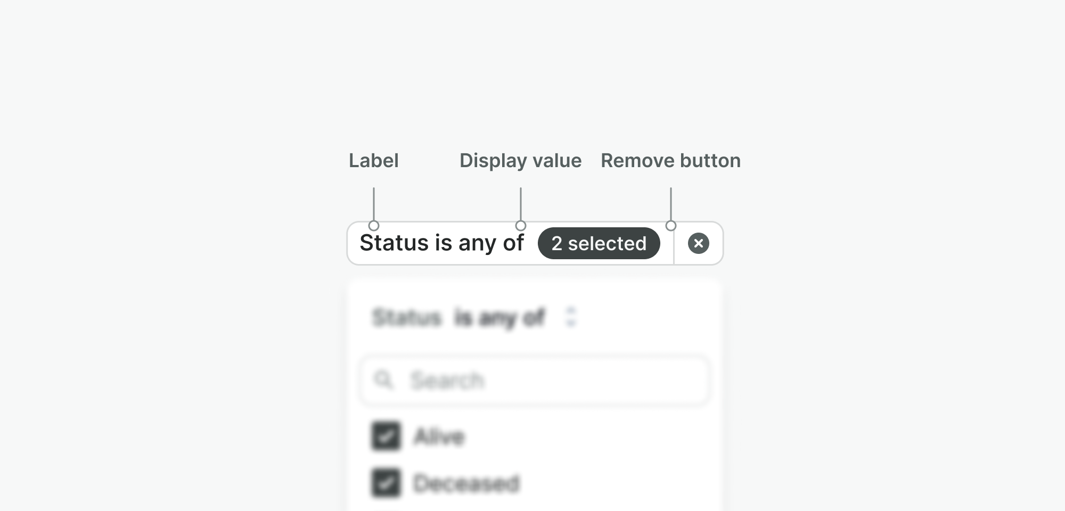This screenshot has width=1065, height=511.
Task: Click the "Deceased" option text
Action: (466, 483)
